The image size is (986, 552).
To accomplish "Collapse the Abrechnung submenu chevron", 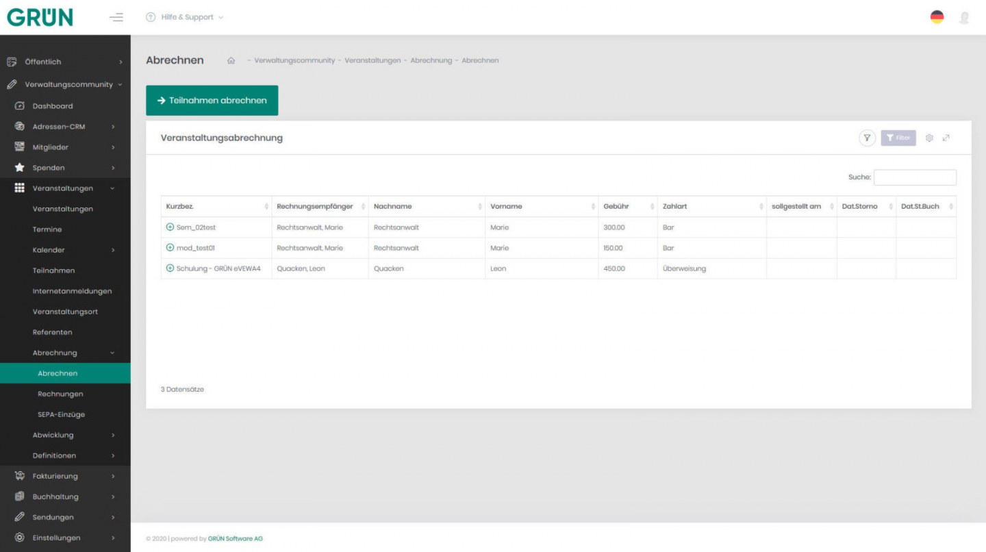I will click(x=113, y=353).
